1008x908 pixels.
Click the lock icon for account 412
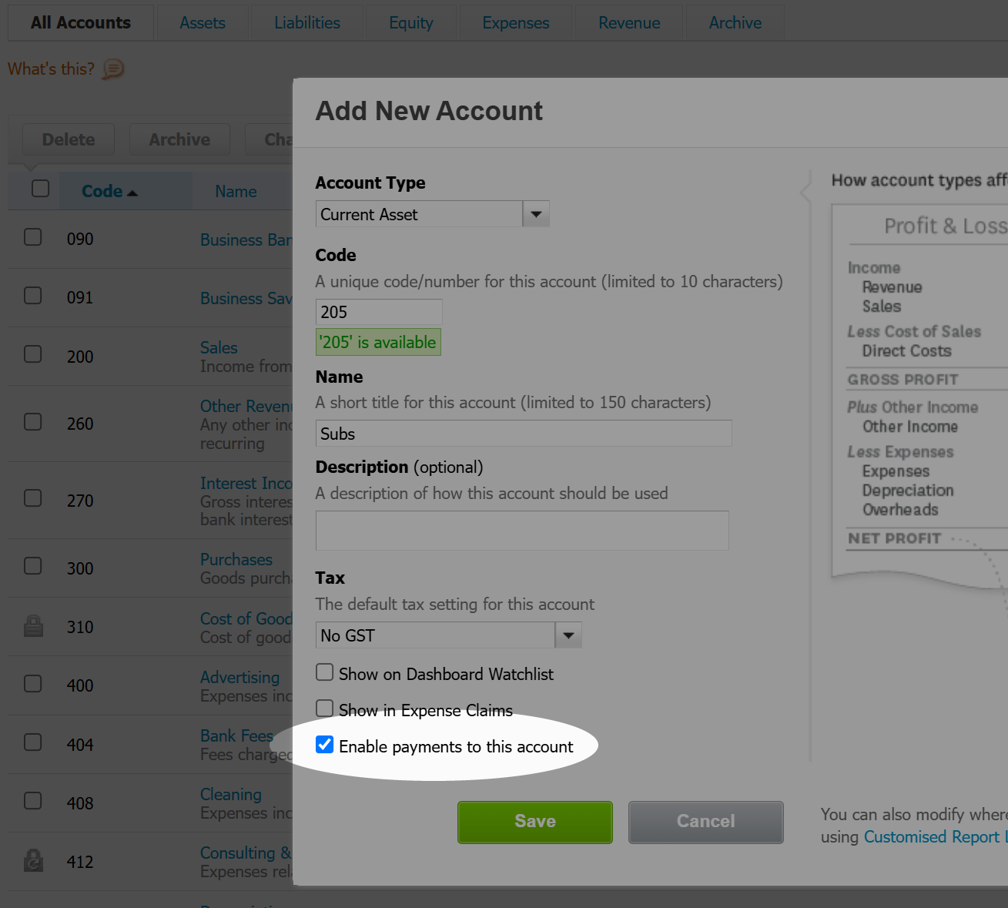(x=33, y=860)
